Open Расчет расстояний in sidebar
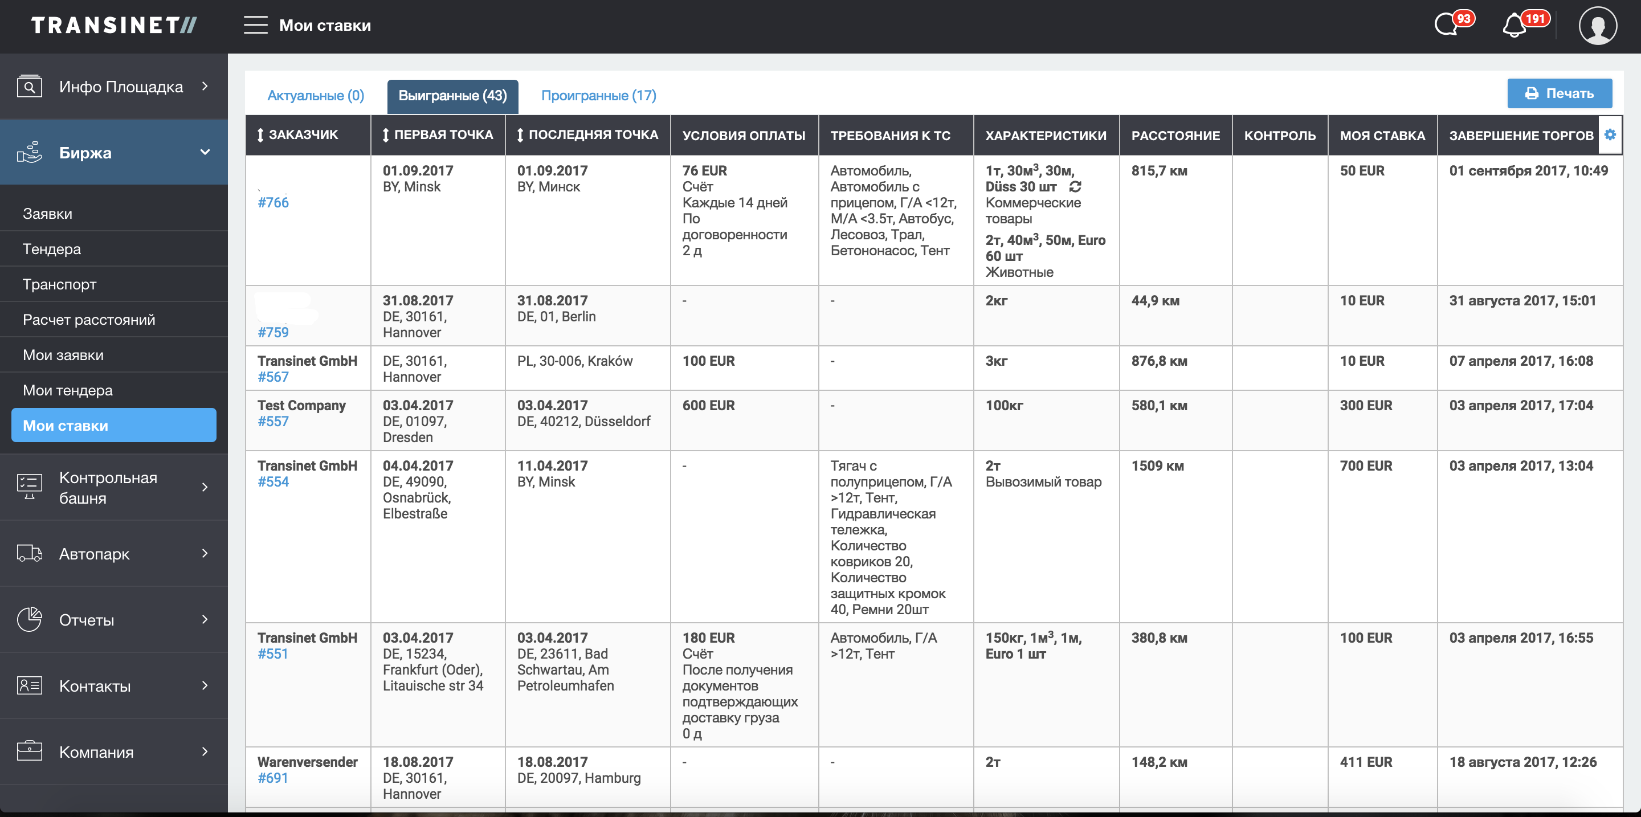The height and width of the screenshot is (817, 1641). [89, 320]
